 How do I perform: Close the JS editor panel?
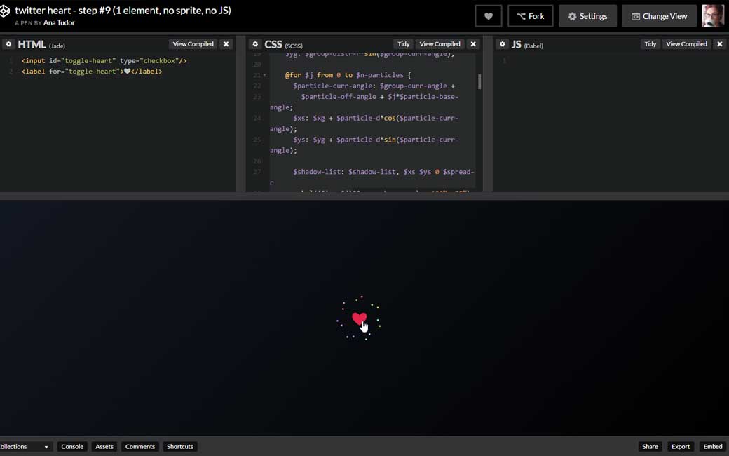coord(719,44)
